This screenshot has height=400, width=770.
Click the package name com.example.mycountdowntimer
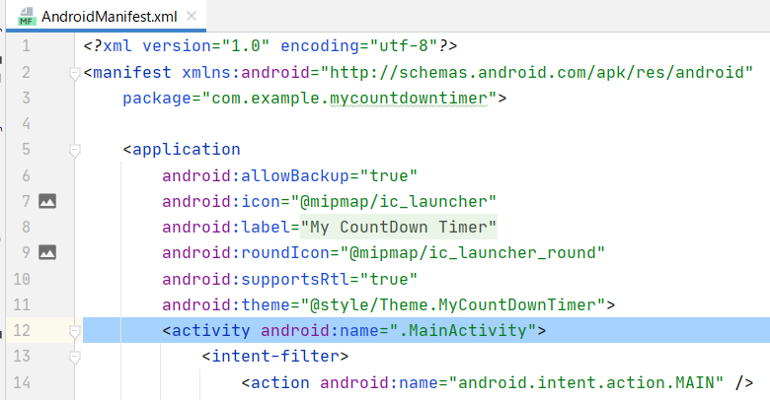tap(349, 99)
